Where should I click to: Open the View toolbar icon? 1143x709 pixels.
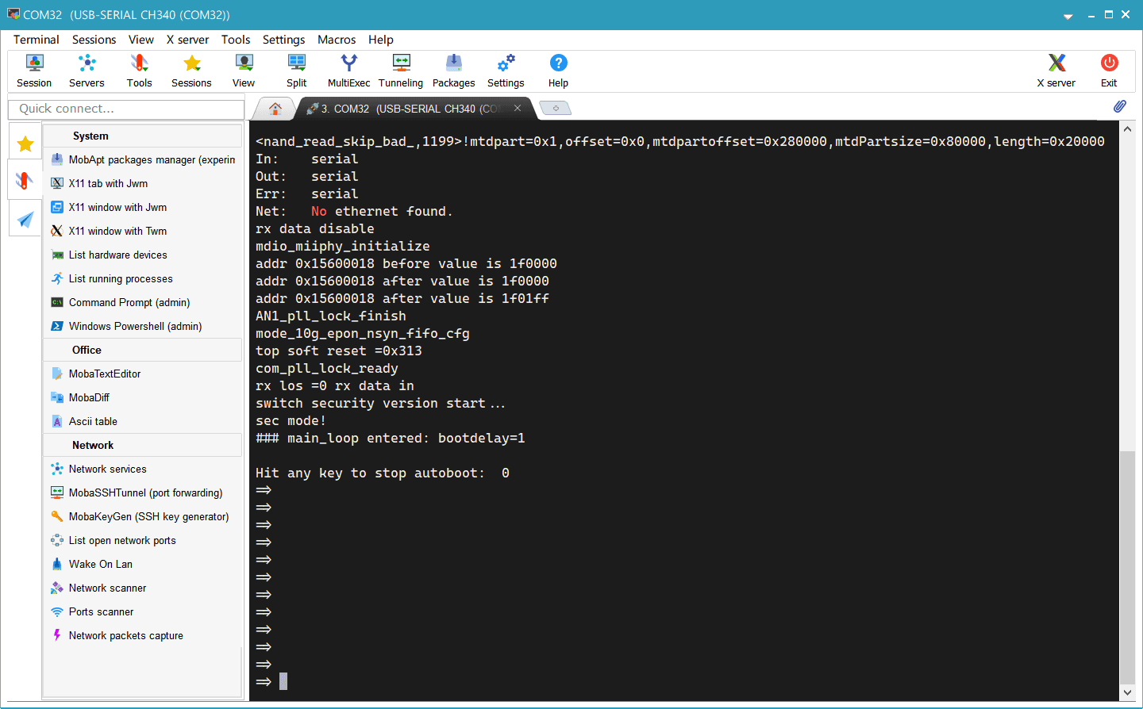(244, 71)
